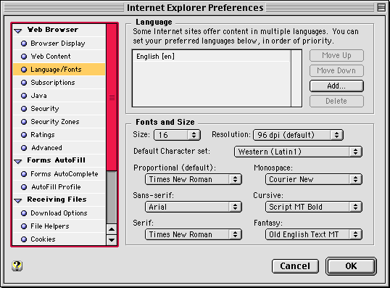Open Download Options preferences
390x288 pixels.
coord(59,213)
